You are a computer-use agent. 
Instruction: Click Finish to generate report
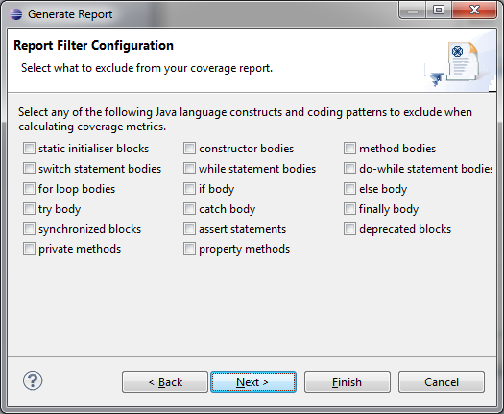(x=348, y=382)
